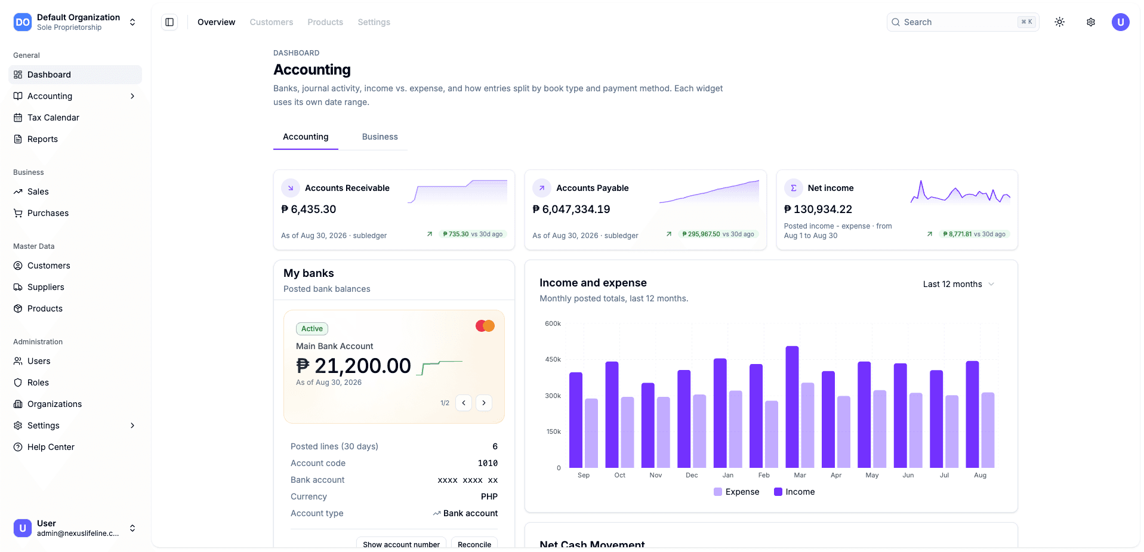Viewport: 1144px width, 552px height.
Task: Click the Bank account type value
Action: coord(465,513)
